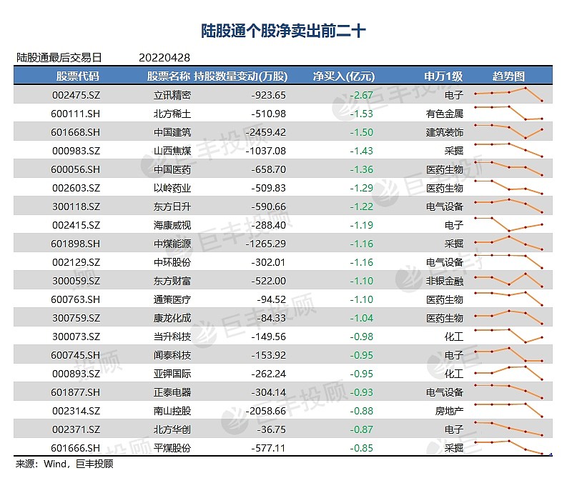
Task: Click net buy value -1.53
Action: coord(361,114)
